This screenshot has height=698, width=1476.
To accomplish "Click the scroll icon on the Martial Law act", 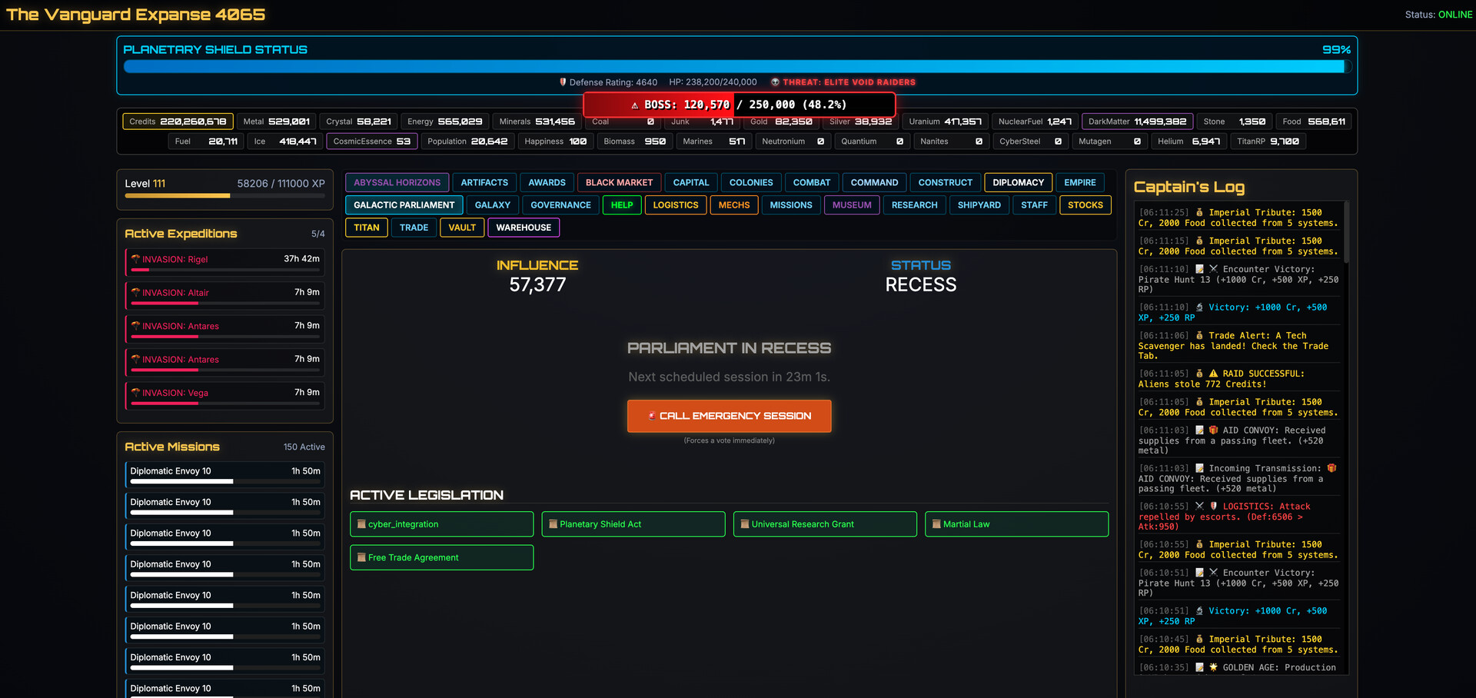I will pos(935,523).
